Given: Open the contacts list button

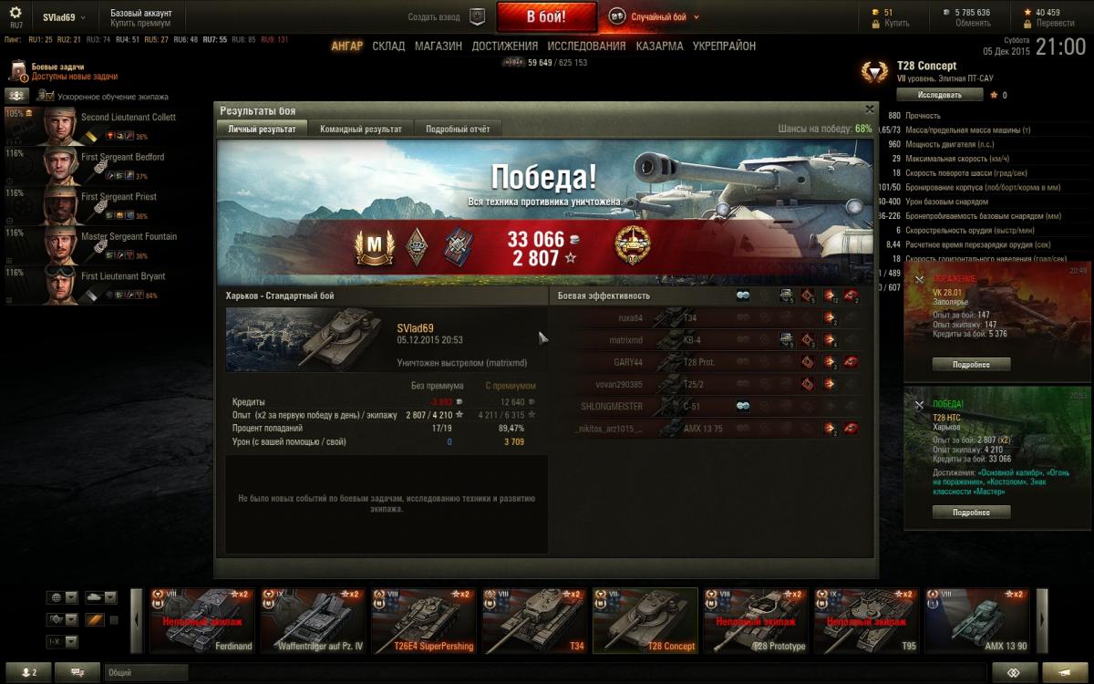Looking at the screenshot, I should (x=27, y=672).
